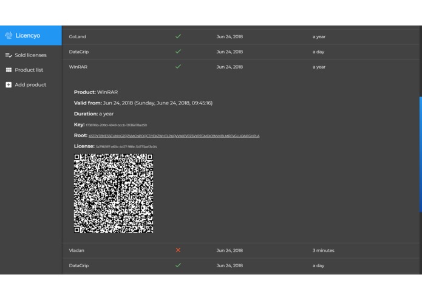422x300 pixels.
Task: Click the Product list grid icon
Action: pyautogui.click(x=9, y=70)
